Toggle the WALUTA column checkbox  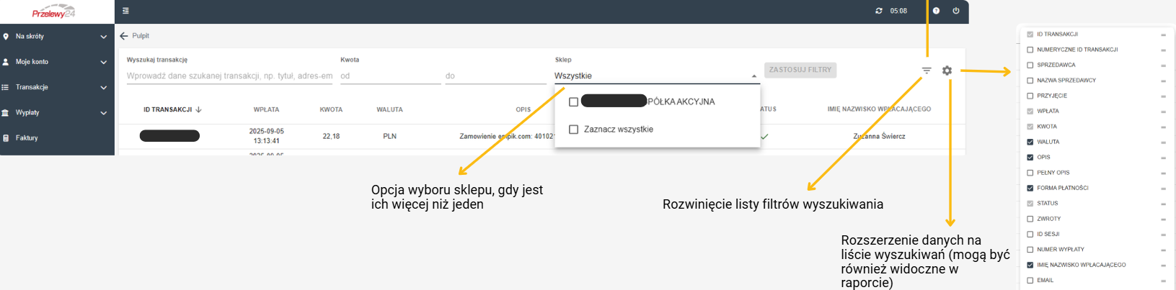(x=1030, y=142)
